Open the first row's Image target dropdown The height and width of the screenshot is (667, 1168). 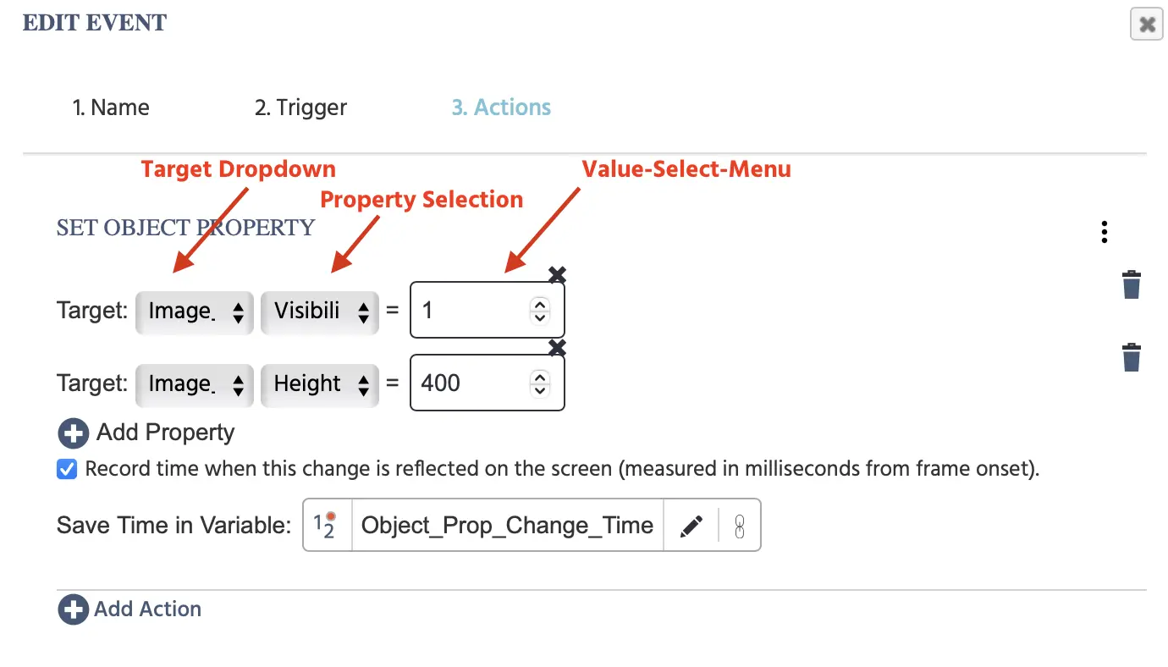pyautogui.click(x=195, y=311)
